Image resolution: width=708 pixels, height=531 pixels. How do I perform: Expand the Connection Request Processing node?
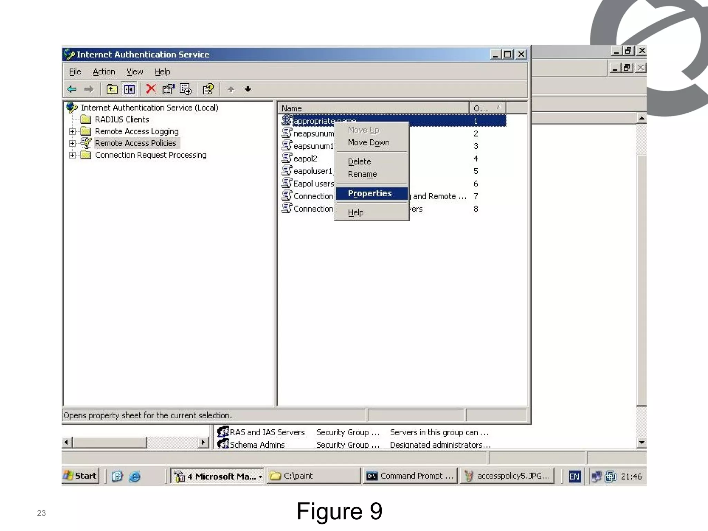[72, 155]
